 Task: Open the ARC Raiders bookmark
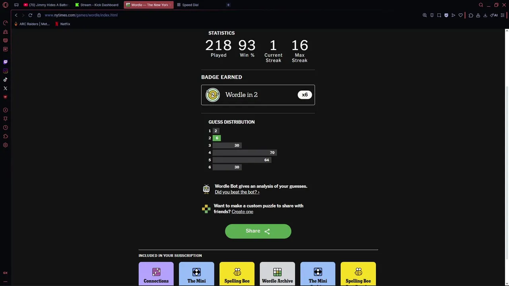click(32, 24)
